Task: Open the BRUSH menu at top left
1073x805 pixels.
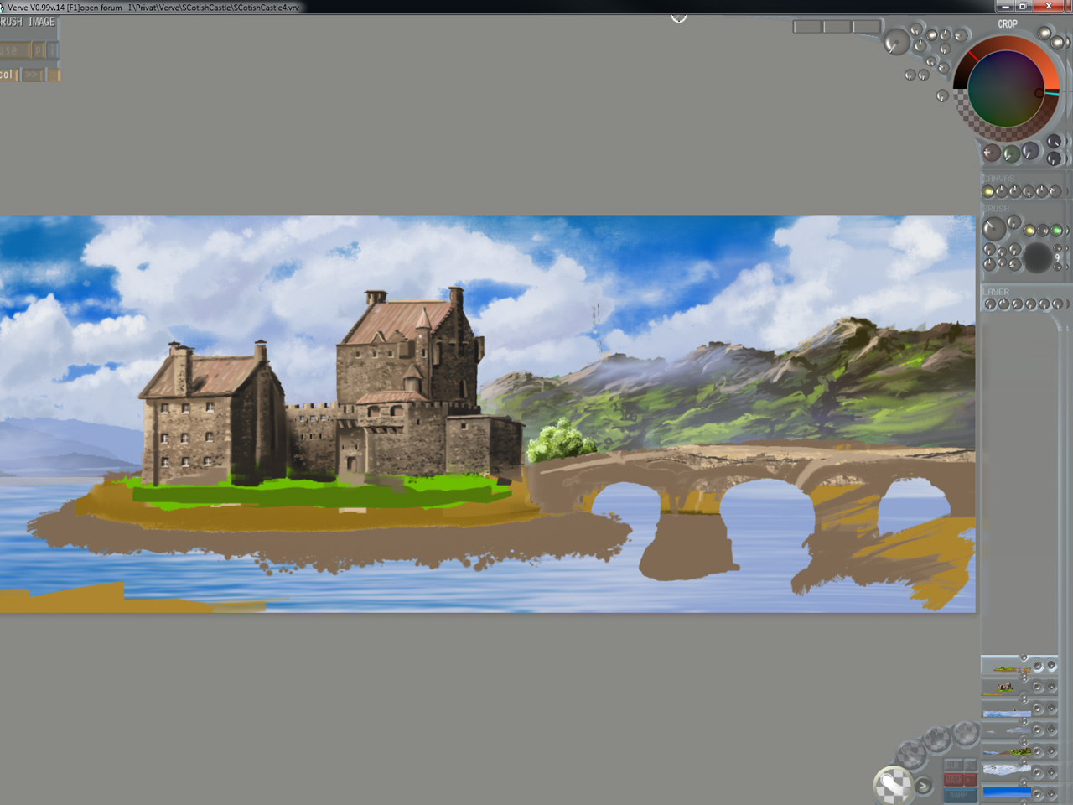Action: coord(11,22)
